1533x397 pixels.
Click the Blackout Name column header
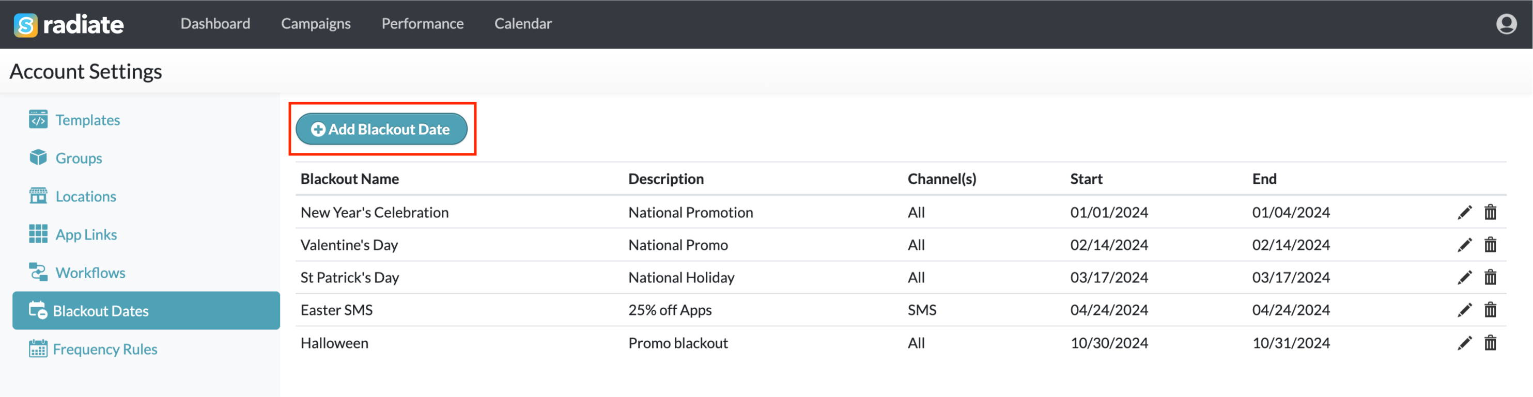(349, 179)
